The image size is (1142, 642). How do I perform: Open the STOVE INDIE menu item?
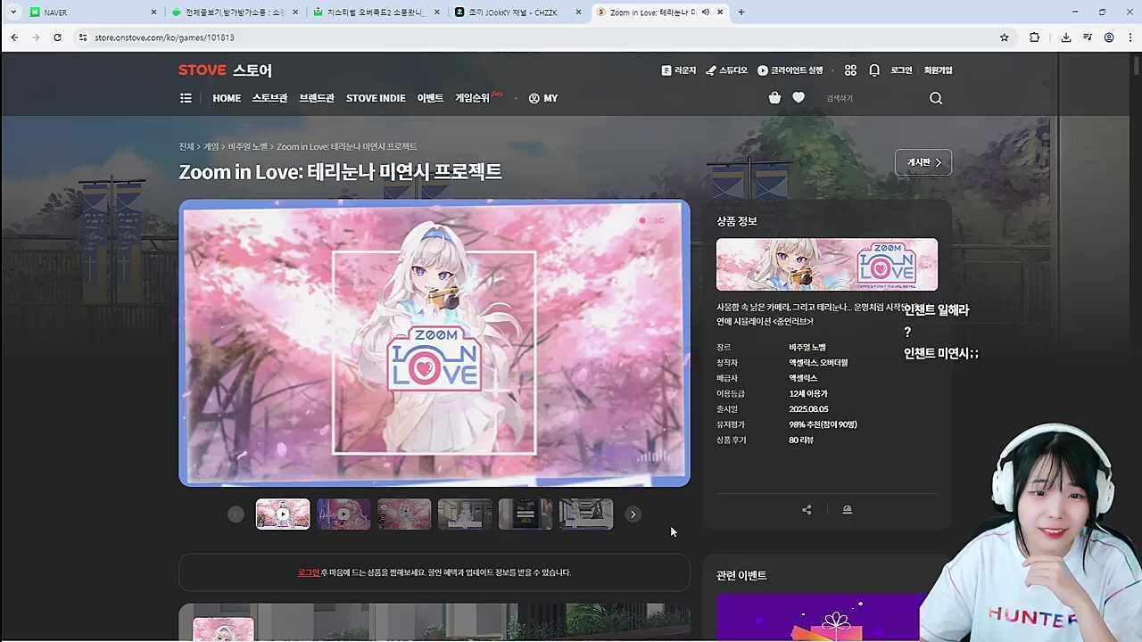point(376,98)
